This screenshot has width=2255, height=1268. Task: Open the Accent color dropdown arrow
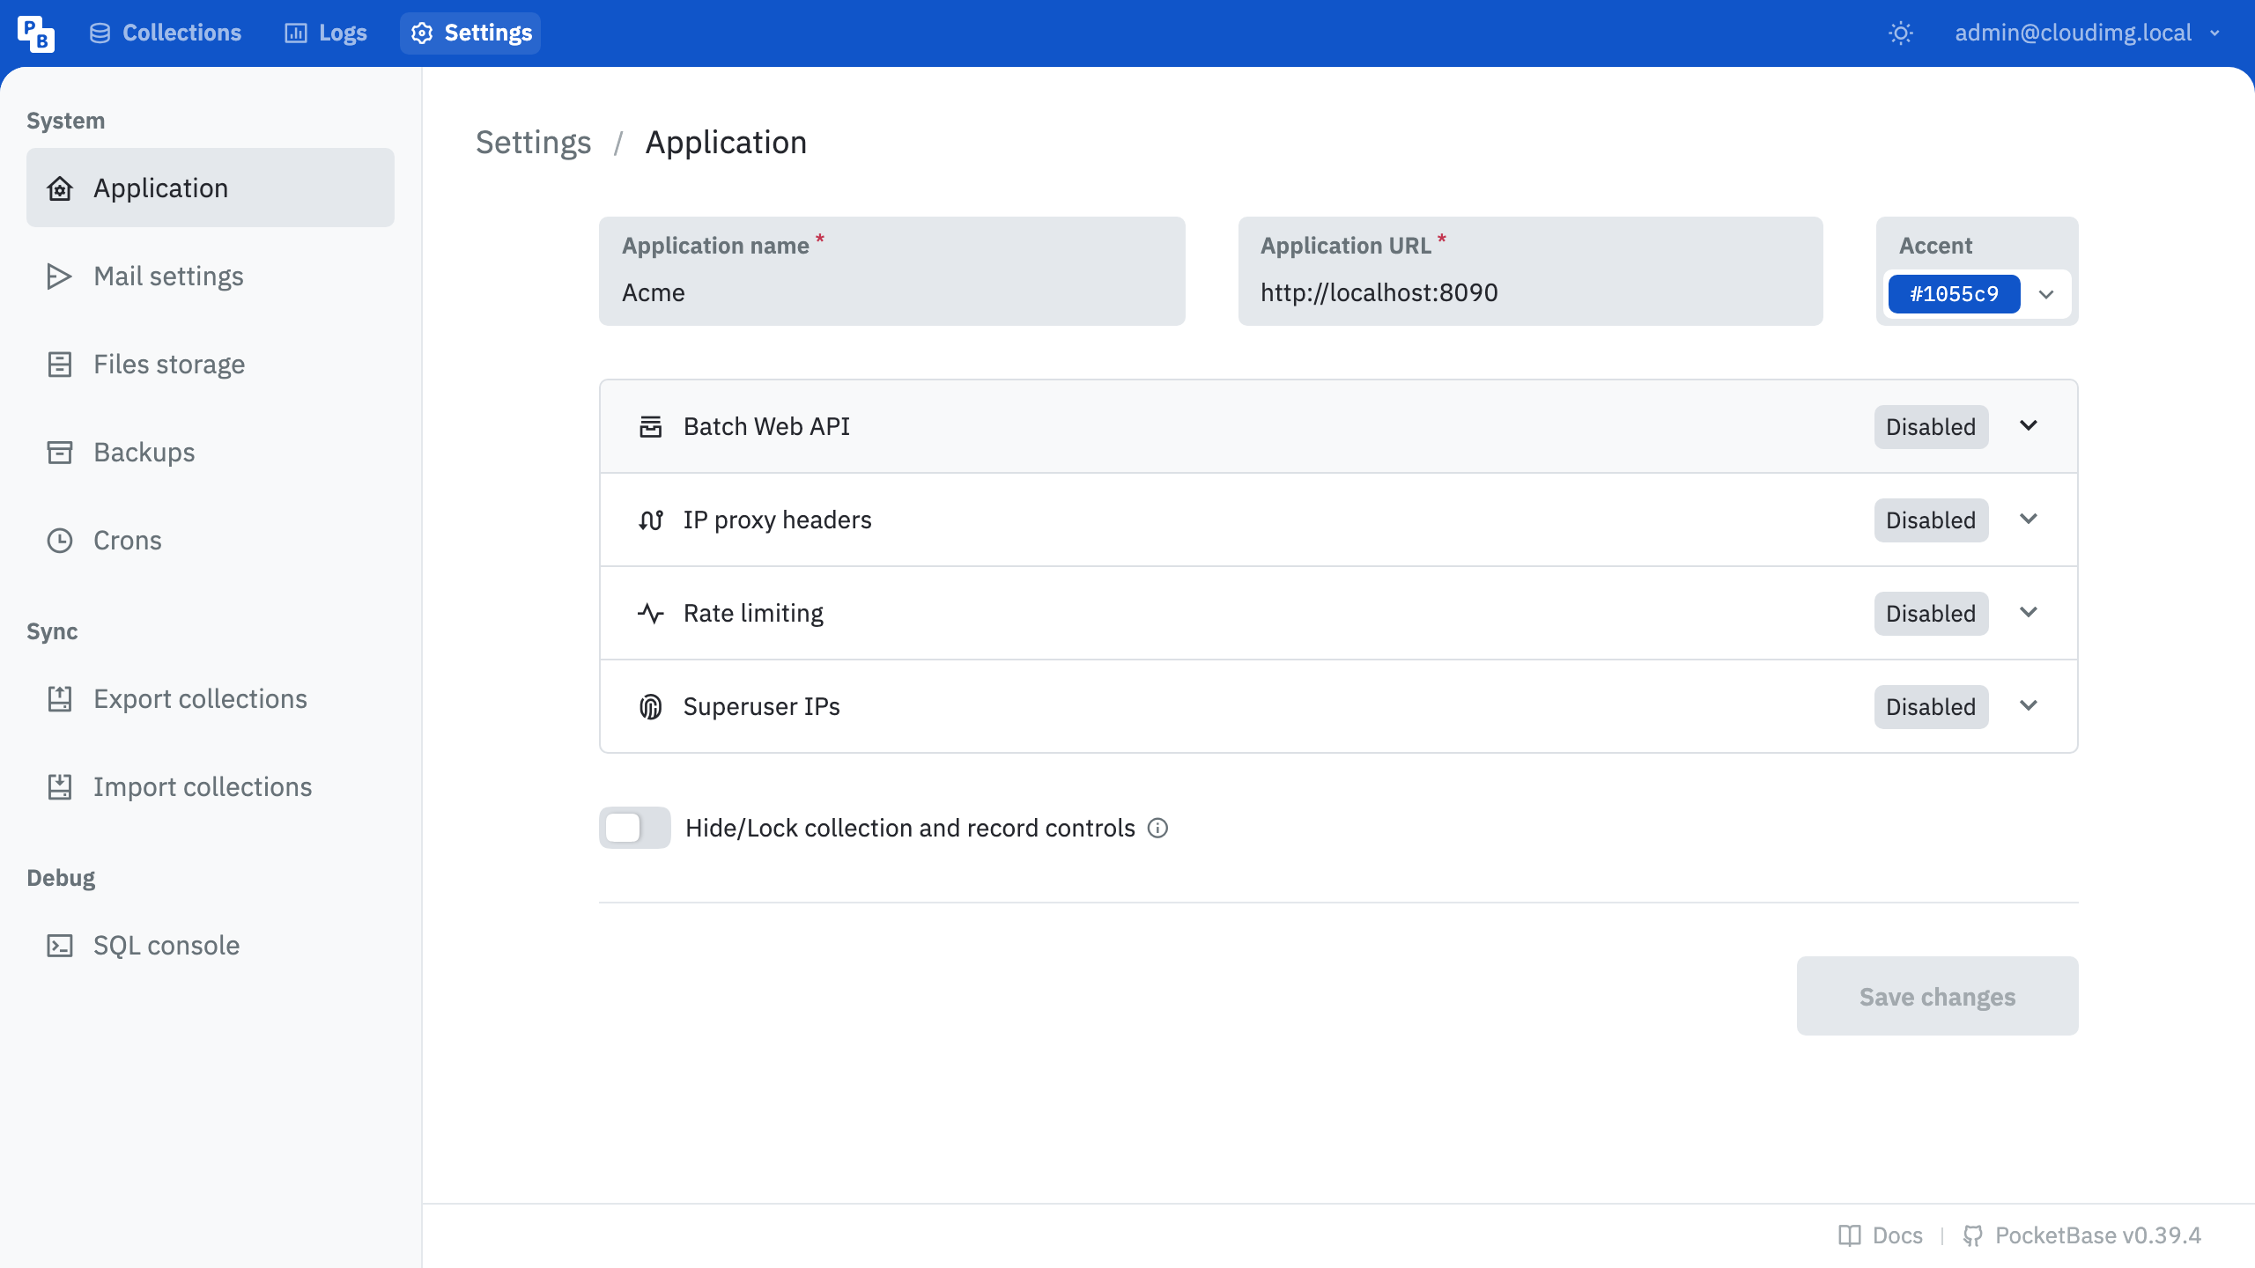(2046, 295)
